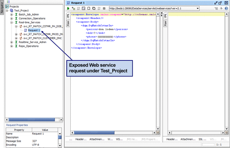Screen dimensions: 230x148
Task: Click the Real-time_Services interface icon
Action: (x=16, y=23)
